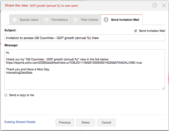
Task: Click the step 1 circle for Specify Users
Action: coord(15,20)
